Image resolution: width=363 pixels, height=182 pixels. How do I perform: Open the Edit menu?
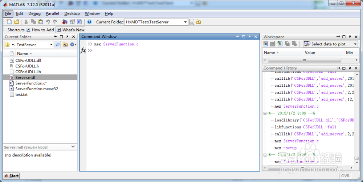pos(20,13)
